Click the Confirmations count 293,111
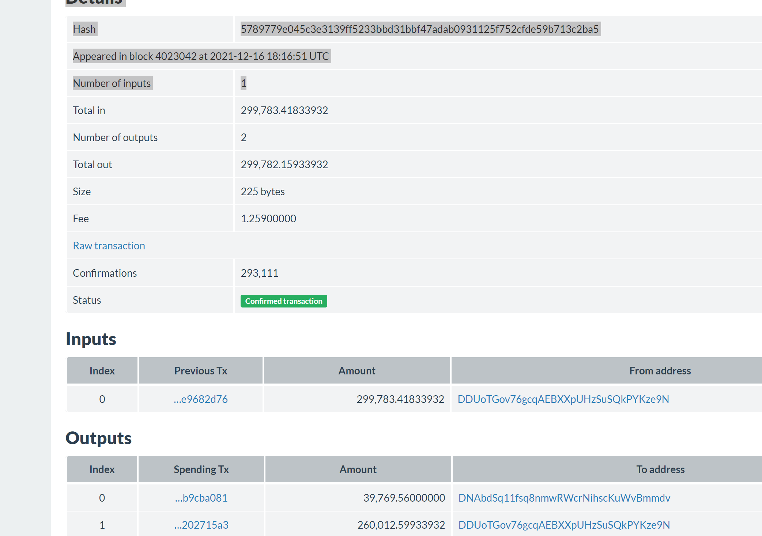This screenshot has height=536, width=762. click(259, 272)
